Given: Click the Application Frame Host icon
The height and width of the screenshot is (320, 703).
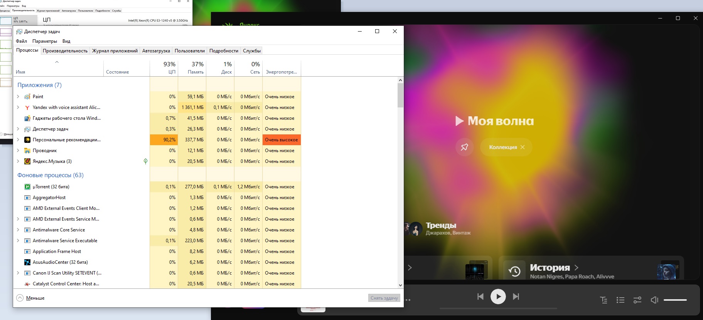Looking at the screenshot, I should [x=27, y=251].
